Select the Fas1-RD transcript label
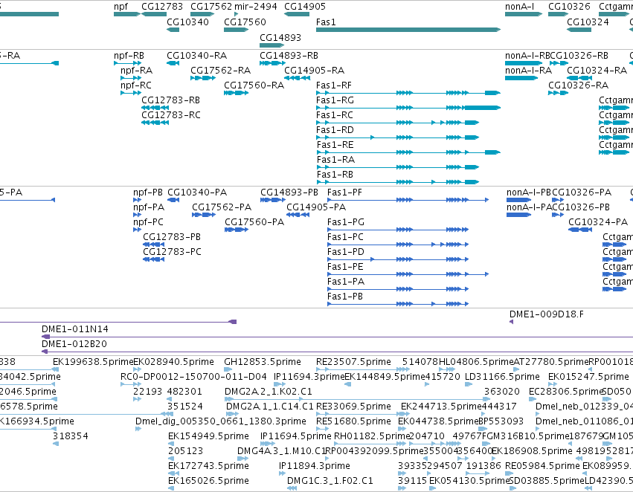Screen dimensions: 633x492 (335, 130)
